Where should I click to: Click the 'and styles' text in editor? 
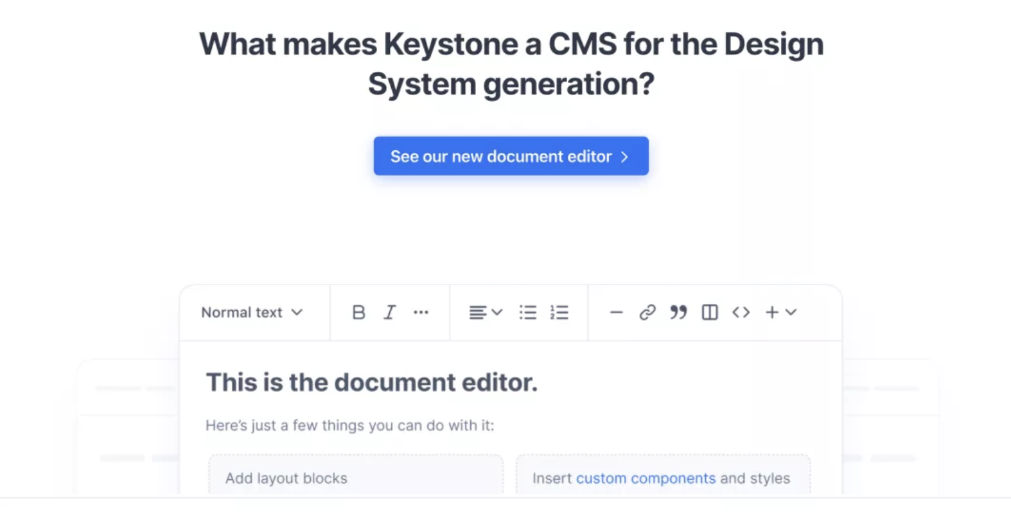click(x=755, y=479)
